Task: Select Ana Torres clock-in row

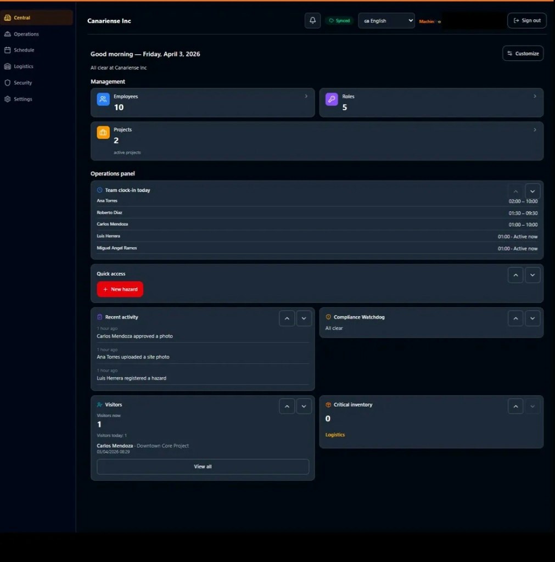Action: coord(317,201)
